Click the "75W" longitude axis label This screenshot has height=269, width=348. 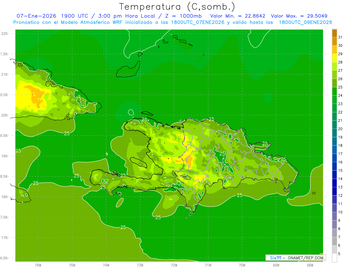(x=72, y=265)
